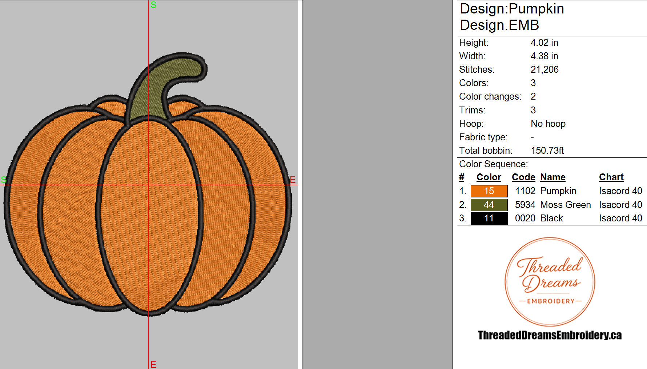The image size is (647, 369).
Task: Click thread code 1102
Action: [x=525, y=191]
